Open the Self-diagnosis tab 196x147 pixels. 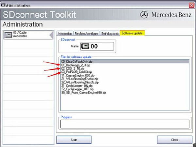click(x=110, y=34)
